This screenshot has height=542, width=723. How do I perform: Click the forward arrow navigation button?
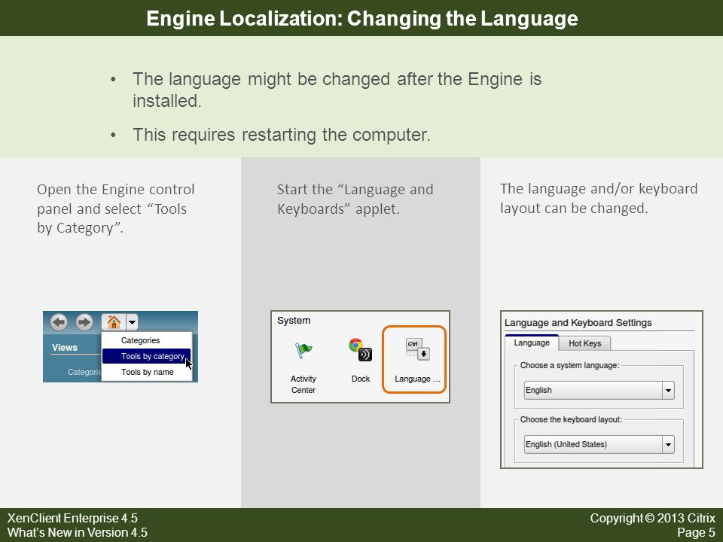[x=84, y=321]
